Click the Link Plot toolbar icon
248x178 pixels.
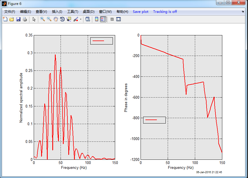tap(87, 19)
